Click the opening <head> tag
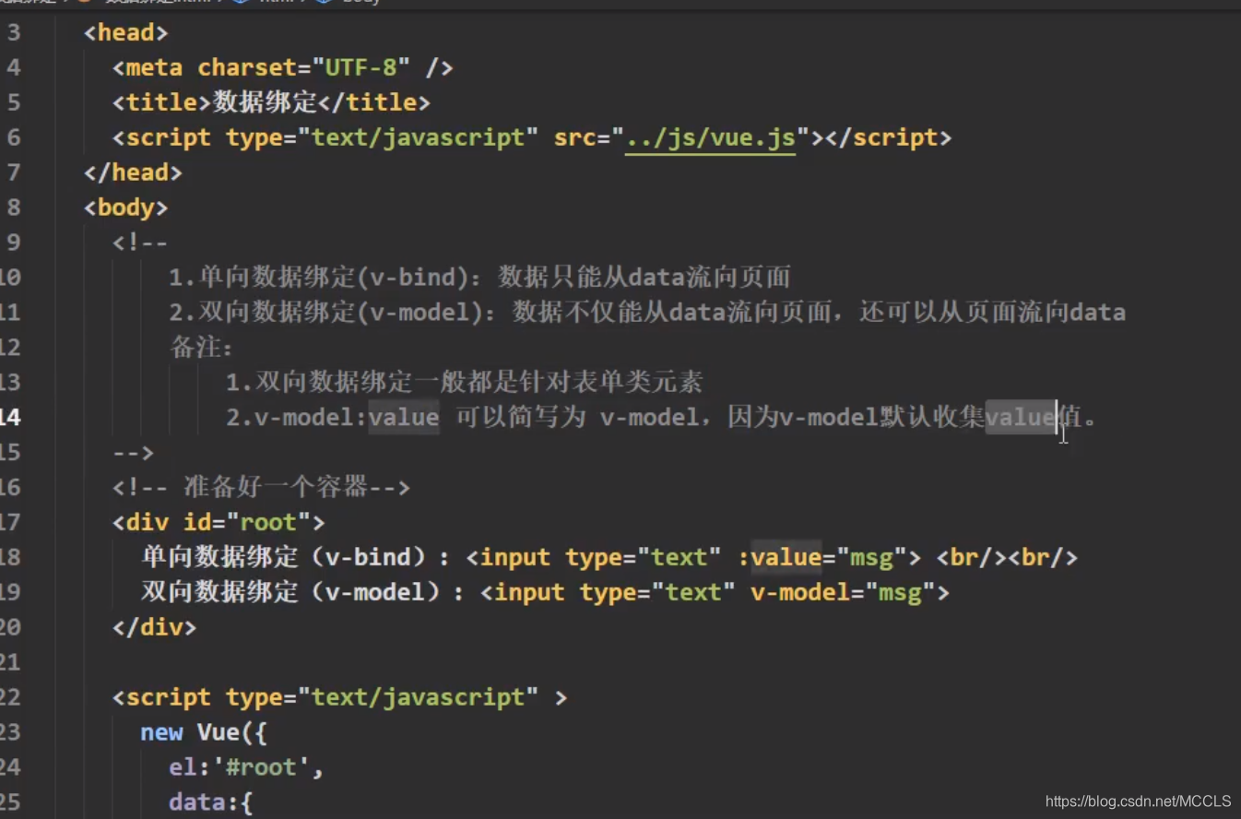1241x819 pixels. click(x=125, y=32)
